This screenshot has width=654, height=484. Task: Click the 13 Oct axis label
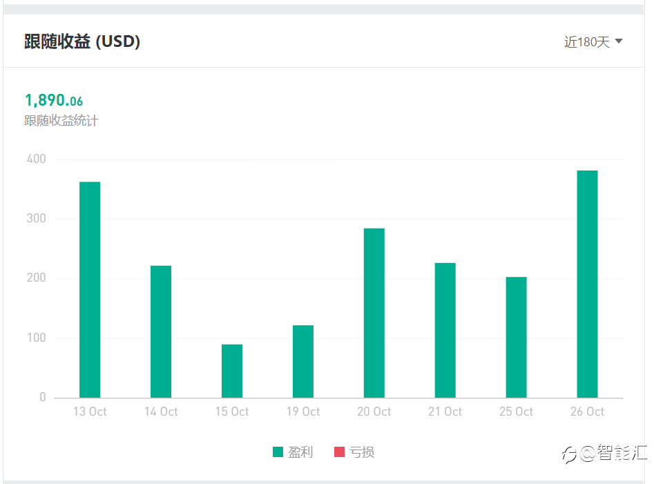pyautogui.click(x=90, y=412)
